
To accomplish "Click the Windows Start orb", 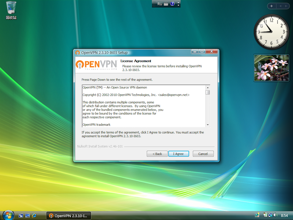I will coord(8,215).
